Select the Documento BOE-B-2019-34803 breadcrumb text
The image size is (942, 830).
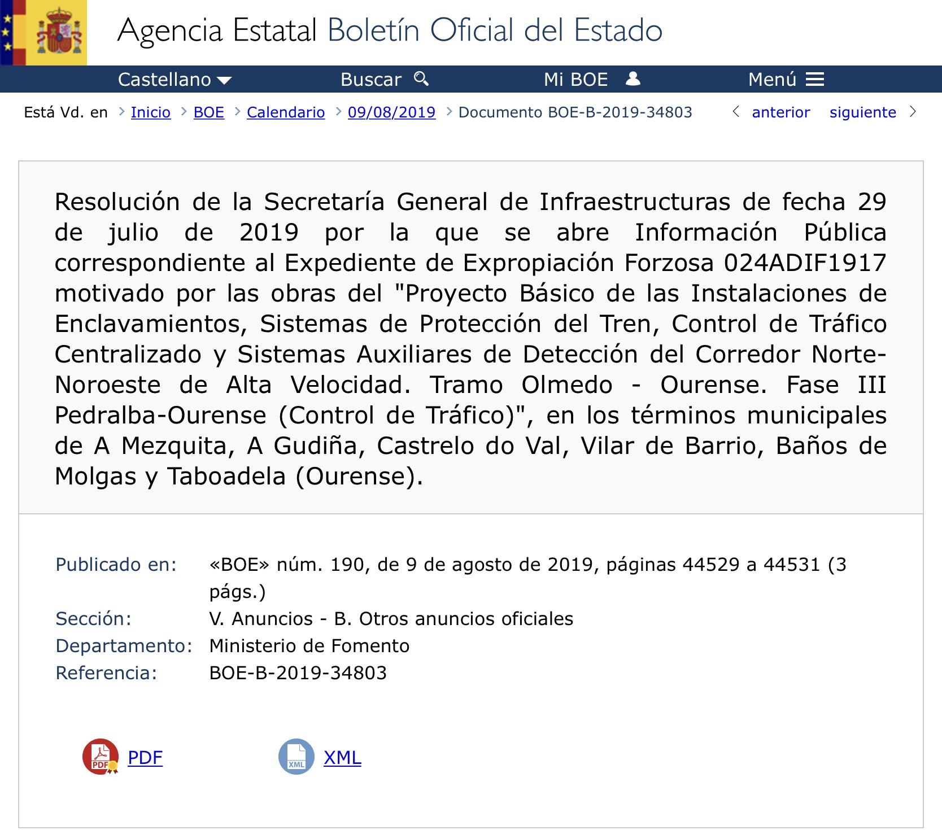pyautogui.click(x=575, y=112)
